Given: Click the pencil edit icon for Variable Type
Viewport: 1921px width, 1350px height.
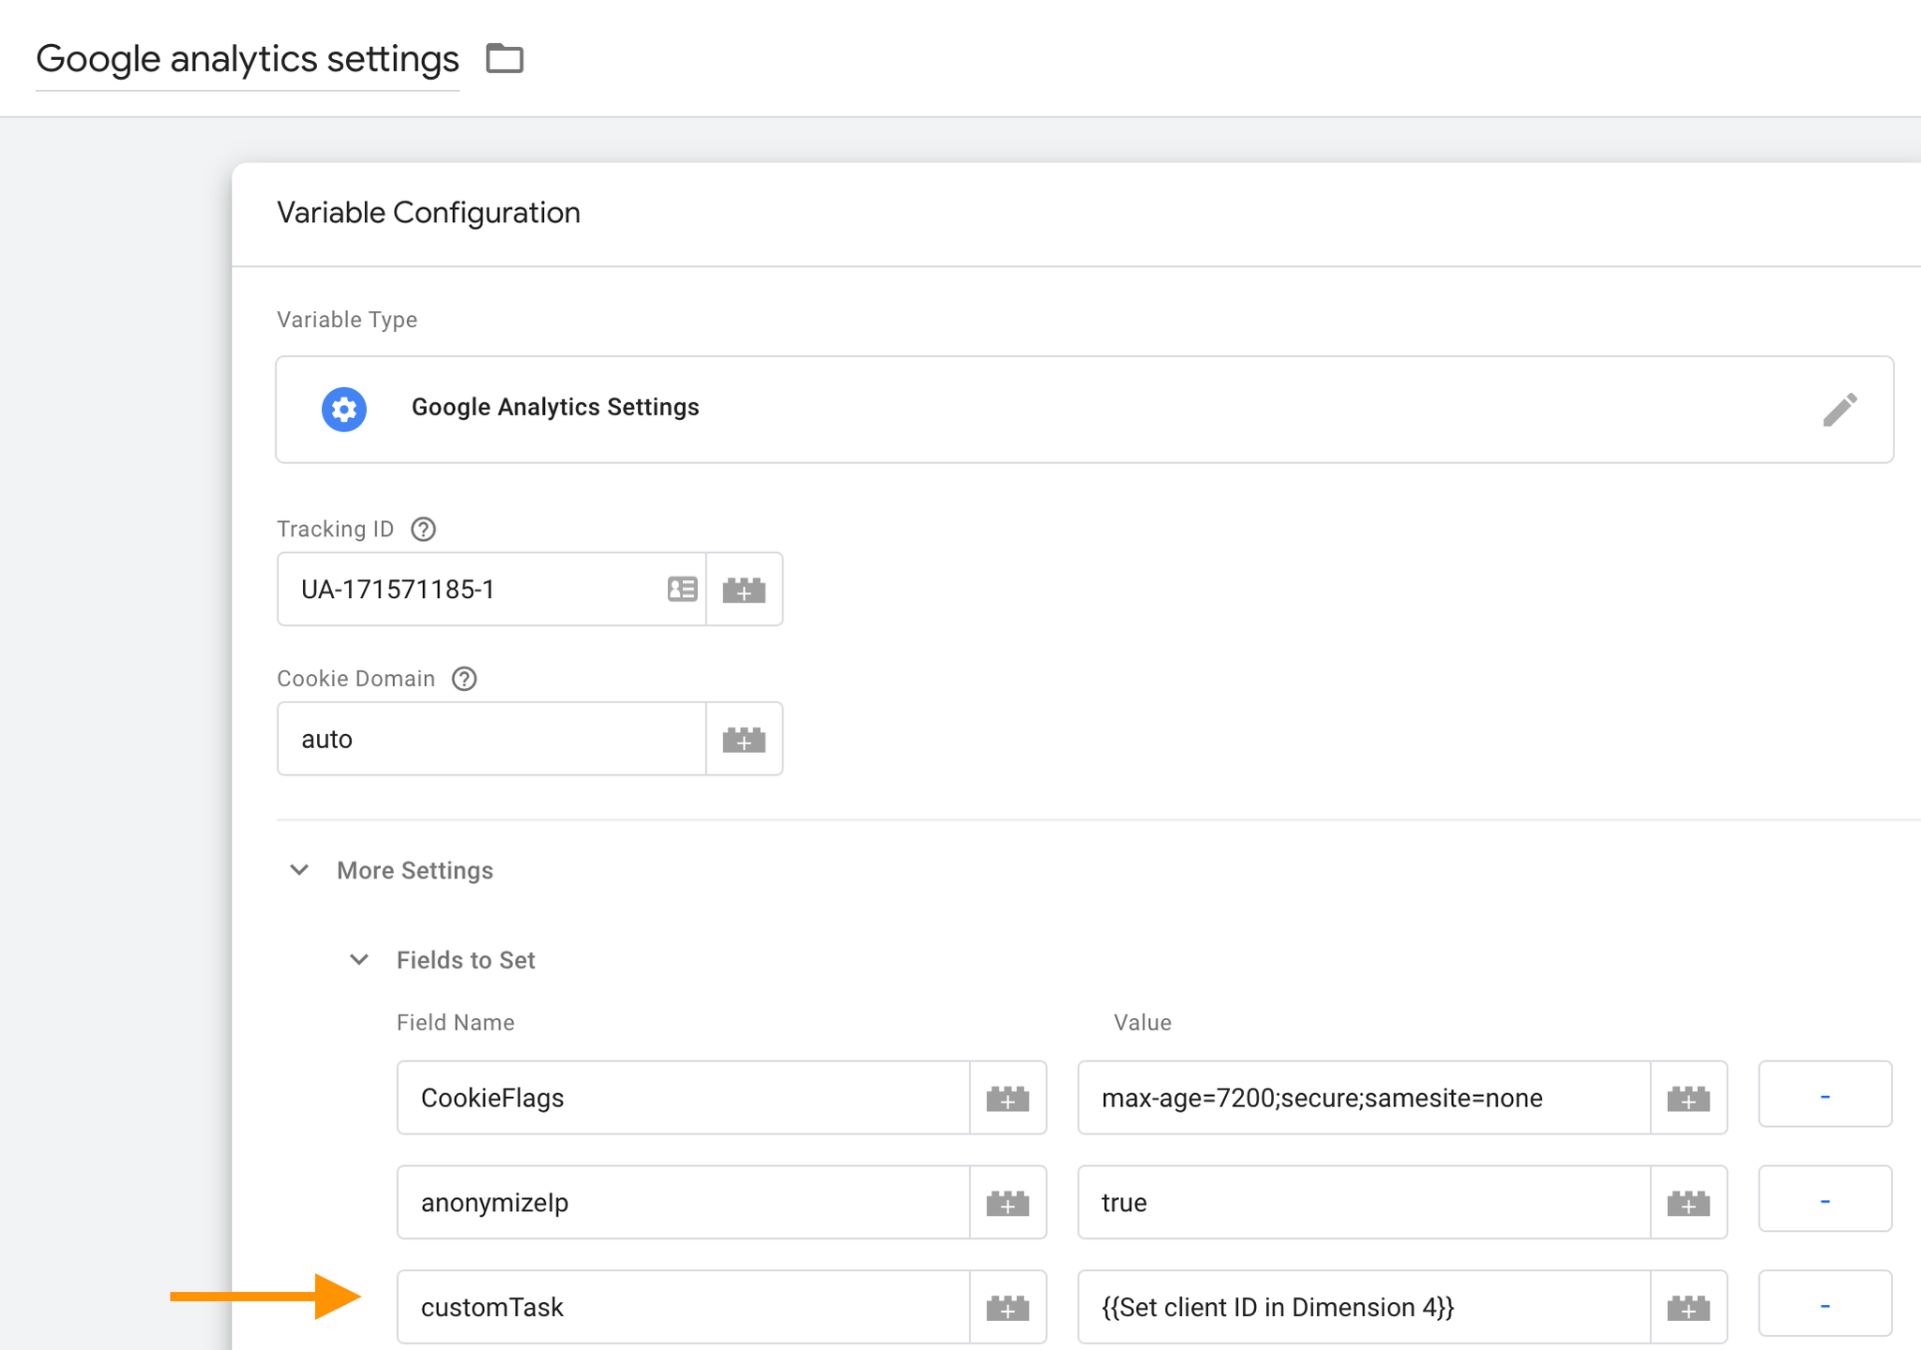Looking at the screenshot, I should 1839,409.
